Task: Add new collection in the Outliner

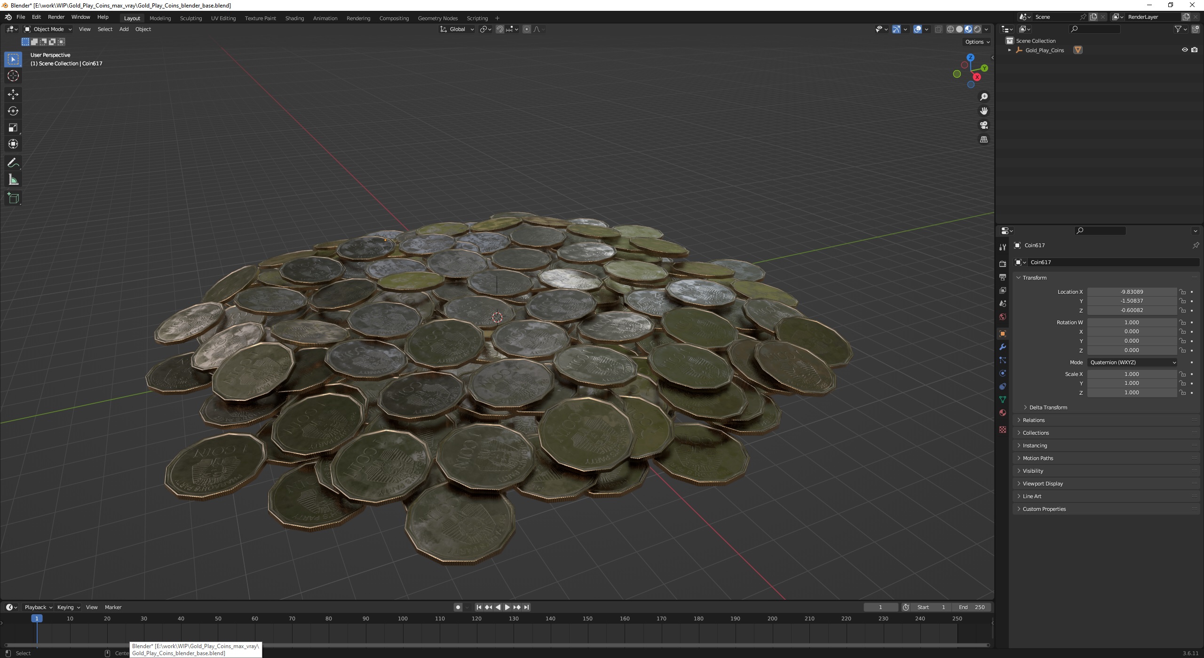Action: [1195, 29]
